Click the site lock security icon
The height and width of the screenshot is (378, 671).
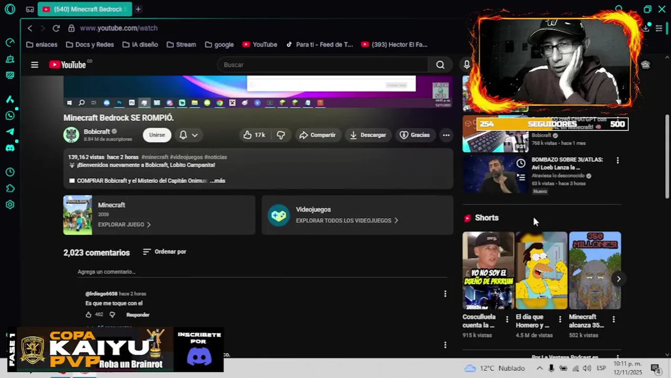pyautogui.click(x=71, y=28)
